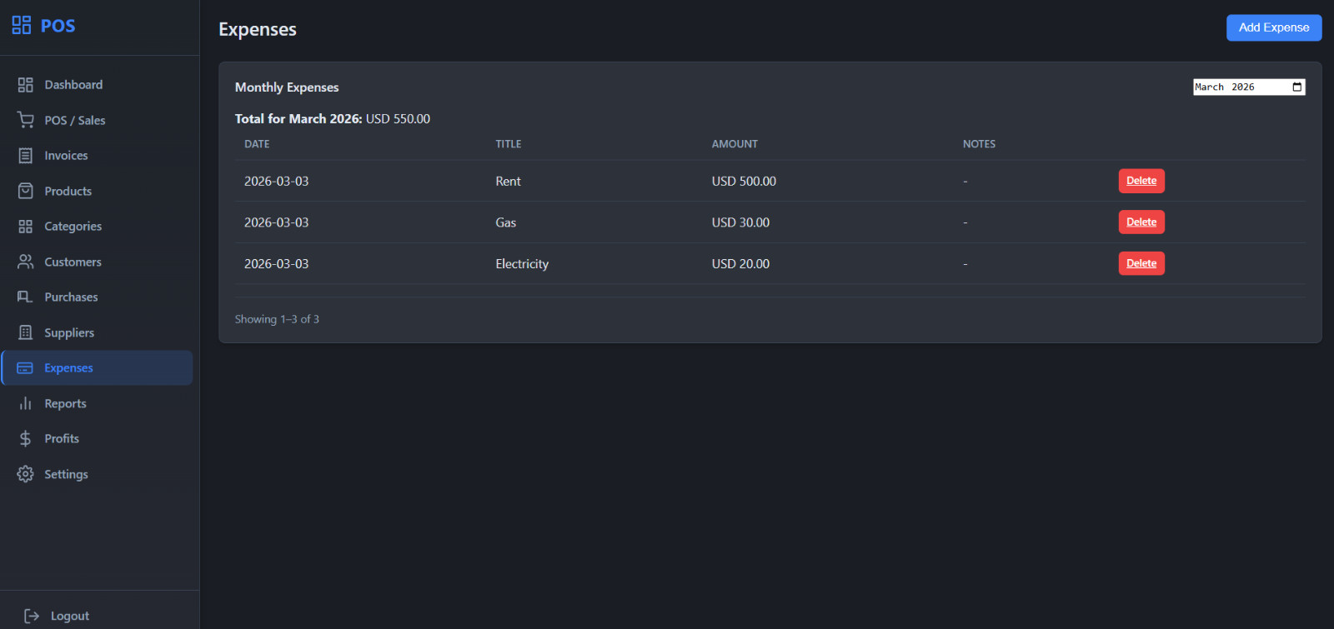Delete the Electricity expense

(x=1141, y=263)
